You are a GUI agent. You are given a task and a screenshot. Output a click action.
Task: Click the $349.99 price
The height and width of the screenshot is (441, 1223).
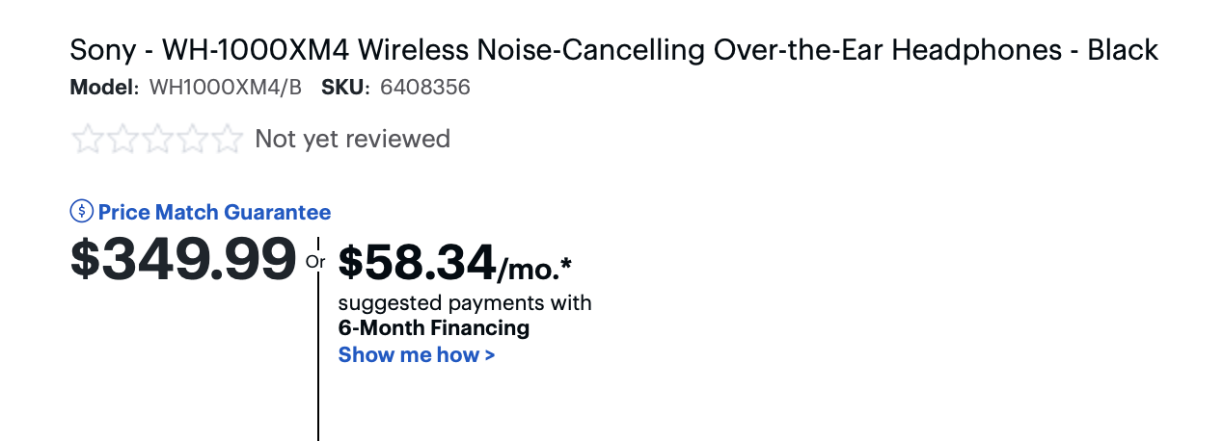coord(183,259)
